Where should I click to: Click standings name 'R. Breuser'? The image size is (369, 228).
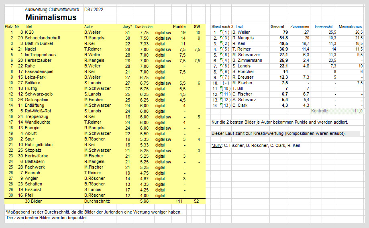click(243, 77)
